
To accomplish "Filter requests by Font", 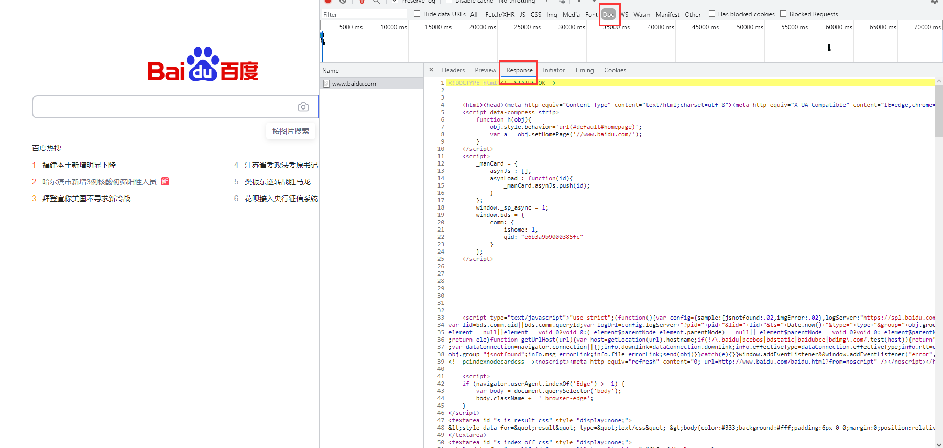I will tap(591, 15).
